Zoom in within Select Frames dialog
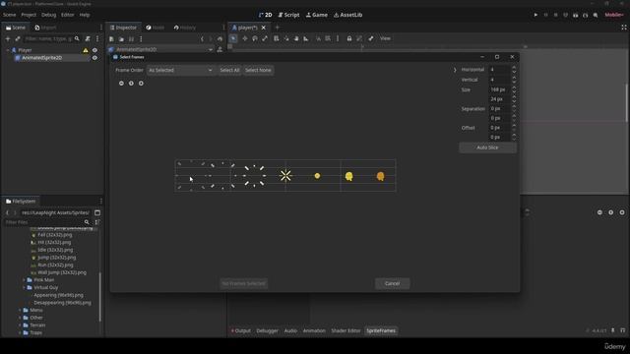630x354 pixels. 141,83
